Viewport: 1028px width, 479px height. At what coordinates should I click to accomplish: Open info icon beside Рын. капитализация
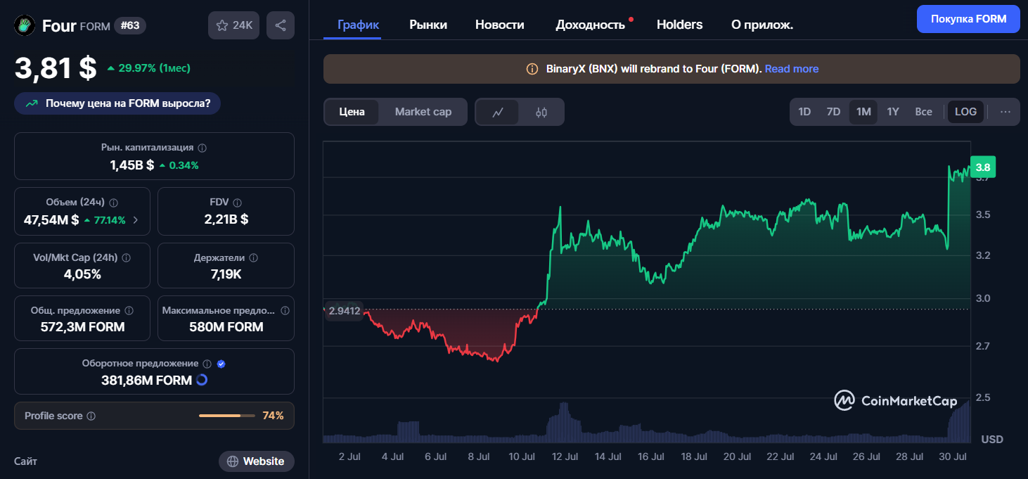203,148
